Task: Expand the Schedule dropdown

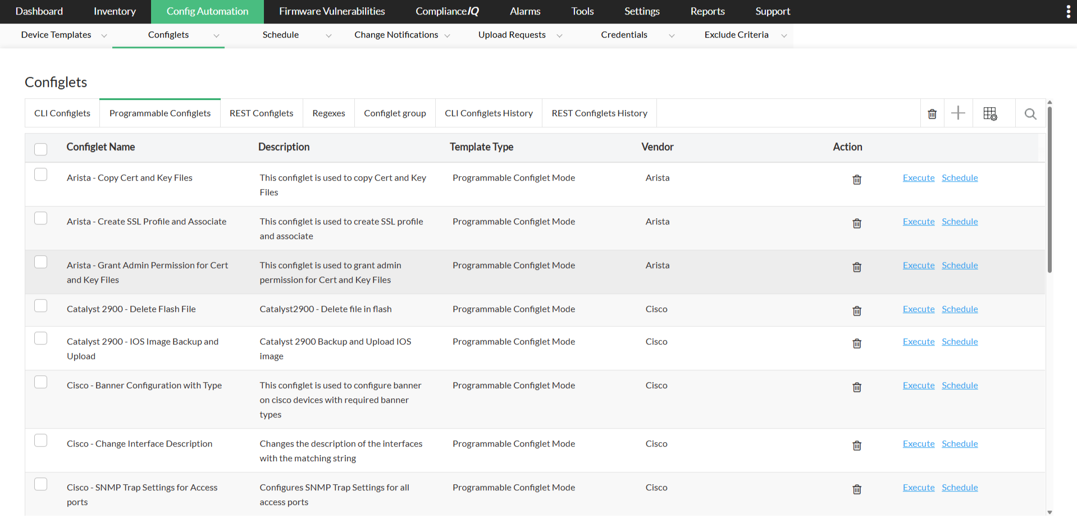Action: pos(328,35)
